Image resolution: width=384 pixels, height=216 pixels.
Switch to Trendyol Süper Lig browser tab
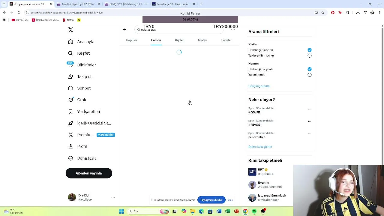(78, 4)
